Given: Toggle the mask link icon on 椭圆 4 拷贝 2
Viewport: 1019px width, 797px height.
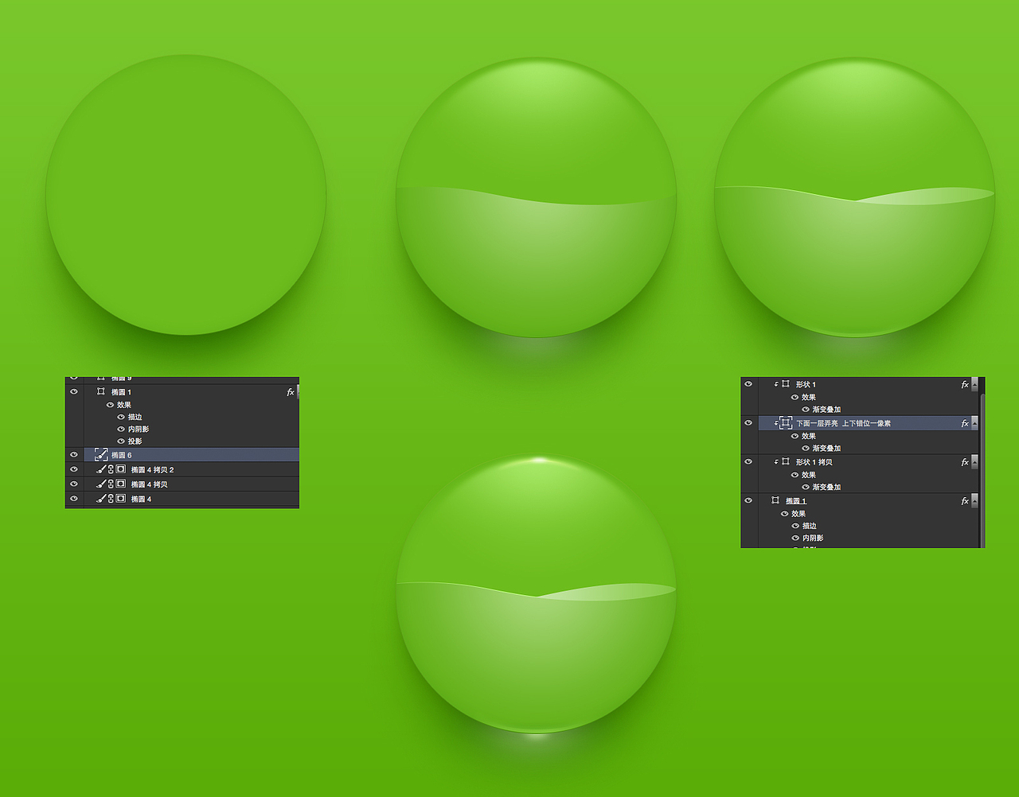Looking at the screenshot, I should pos(111,469).
